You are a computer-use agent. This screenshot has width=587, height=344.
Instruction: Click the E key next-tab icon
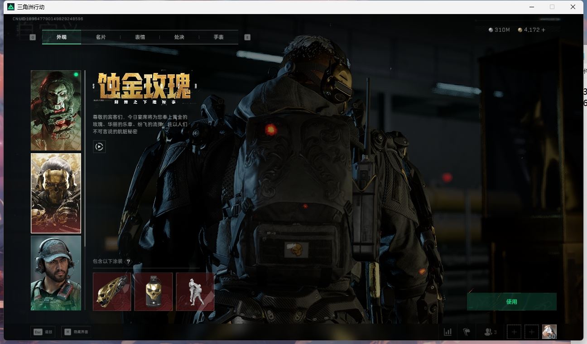247,37
